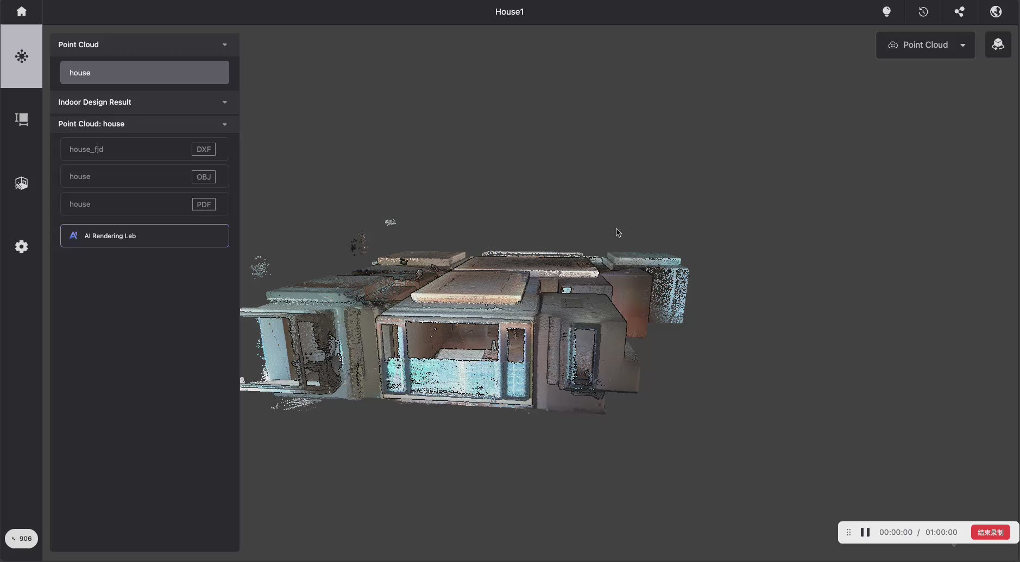Select the house point cloud item
The width and height of the screenshot is (1020, 562).
click(x=144, y=73)
